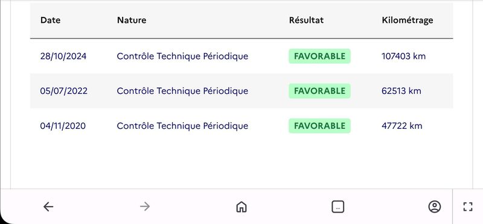
Task: Click the FAVORABLE badge for 28/10/2024
Action: pos(319,56)
